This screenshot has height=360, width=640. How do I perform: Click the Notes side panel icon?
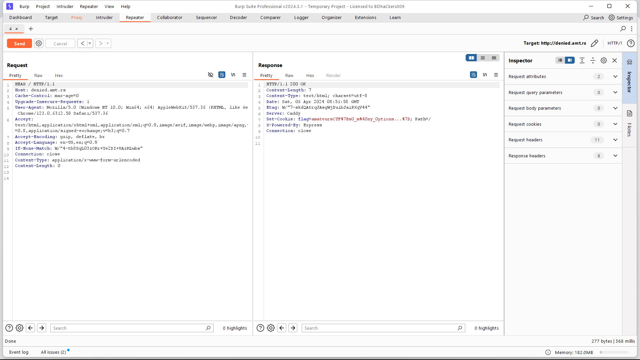(629, 114)
